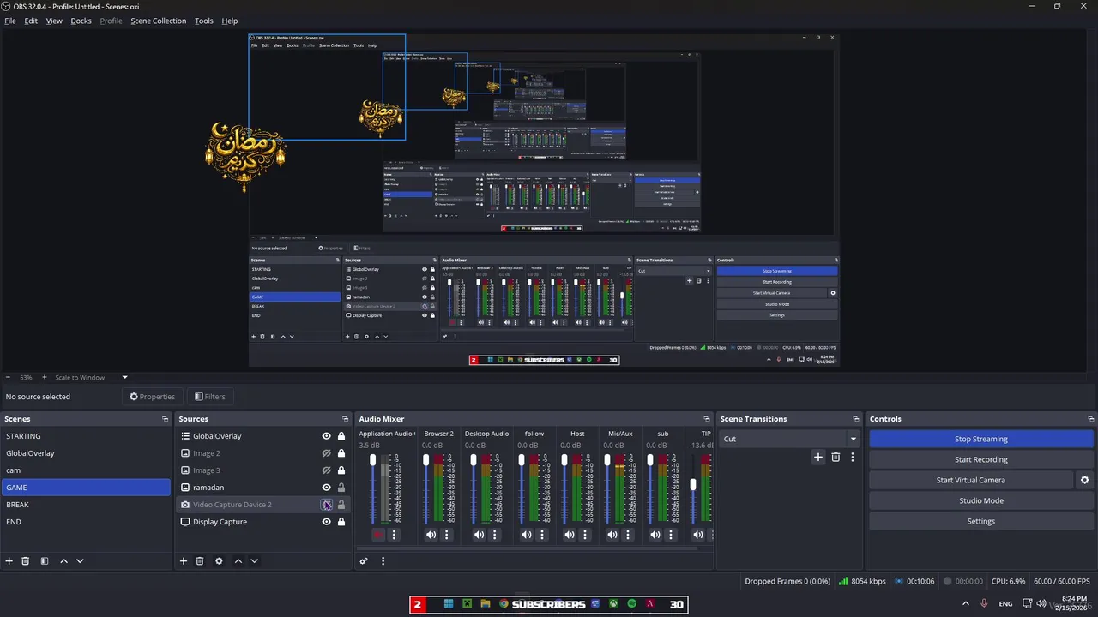Image resolution: width=1098 pixels, height=617 pixels.
Task: Float the Scene Transitions dock with its pop-out icon
Action: point(855,419)
